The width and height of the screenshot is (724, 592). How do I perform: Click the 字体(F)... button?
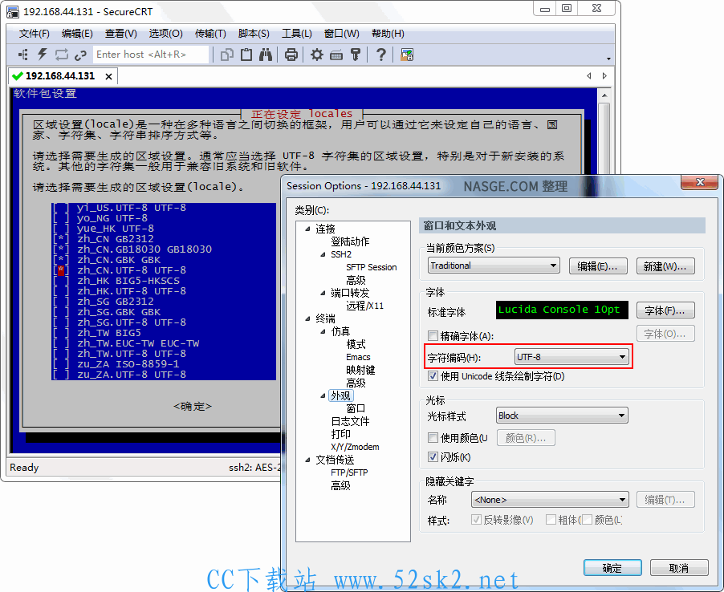pos(665,310)
